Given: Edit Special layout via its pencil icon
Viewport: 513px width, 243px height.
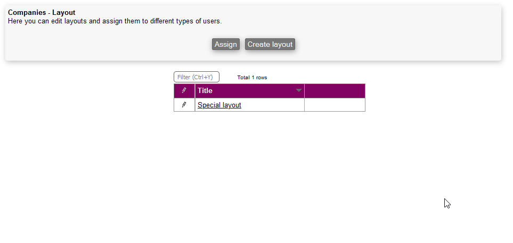Looking at the screenshot, I should [x=184, y=105].
